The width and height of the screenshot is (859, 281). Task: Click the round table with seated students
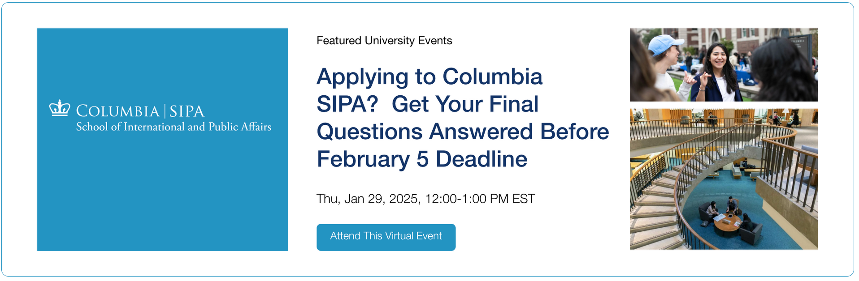pos(727,221)
